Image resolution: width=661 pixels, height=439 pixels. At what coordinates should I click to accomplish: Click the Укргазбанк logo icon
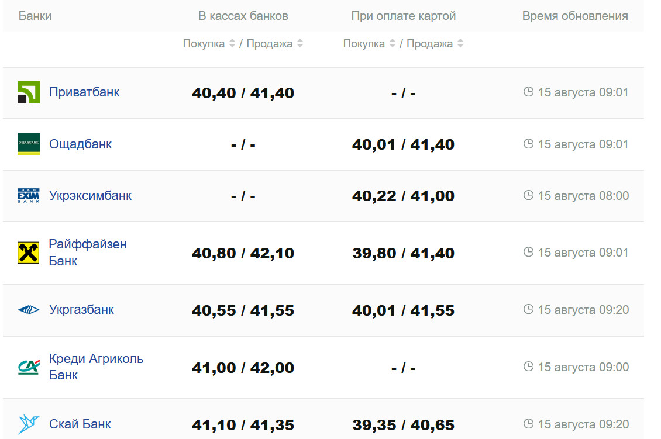[x=29, y=310]
